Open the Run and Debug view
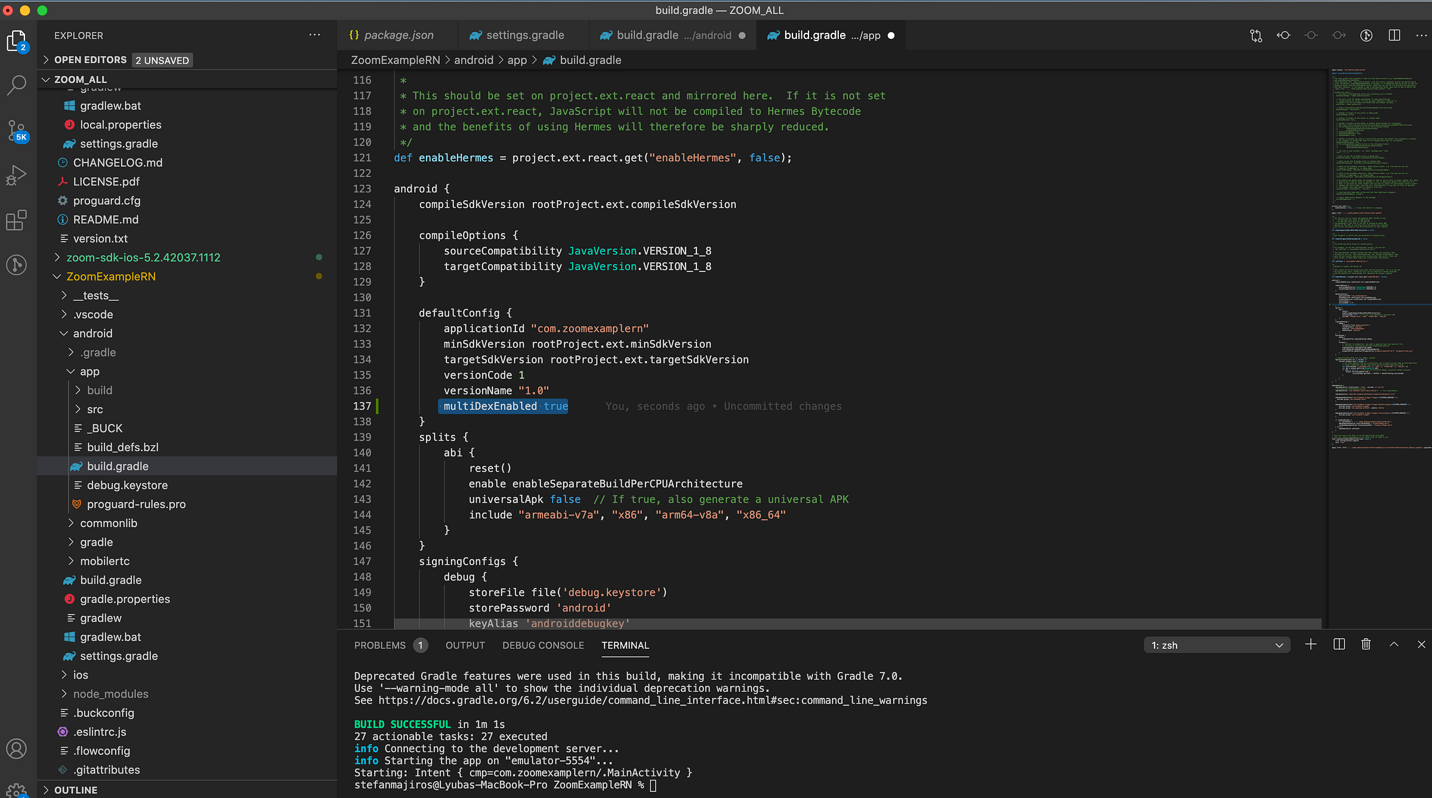This screenshot has height=798, width=1432. pos(17,175)
